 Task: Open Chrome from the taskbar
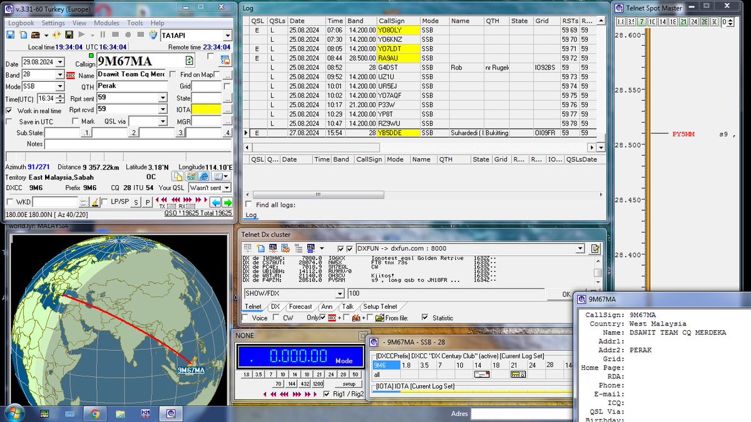(x=95, y=414)
